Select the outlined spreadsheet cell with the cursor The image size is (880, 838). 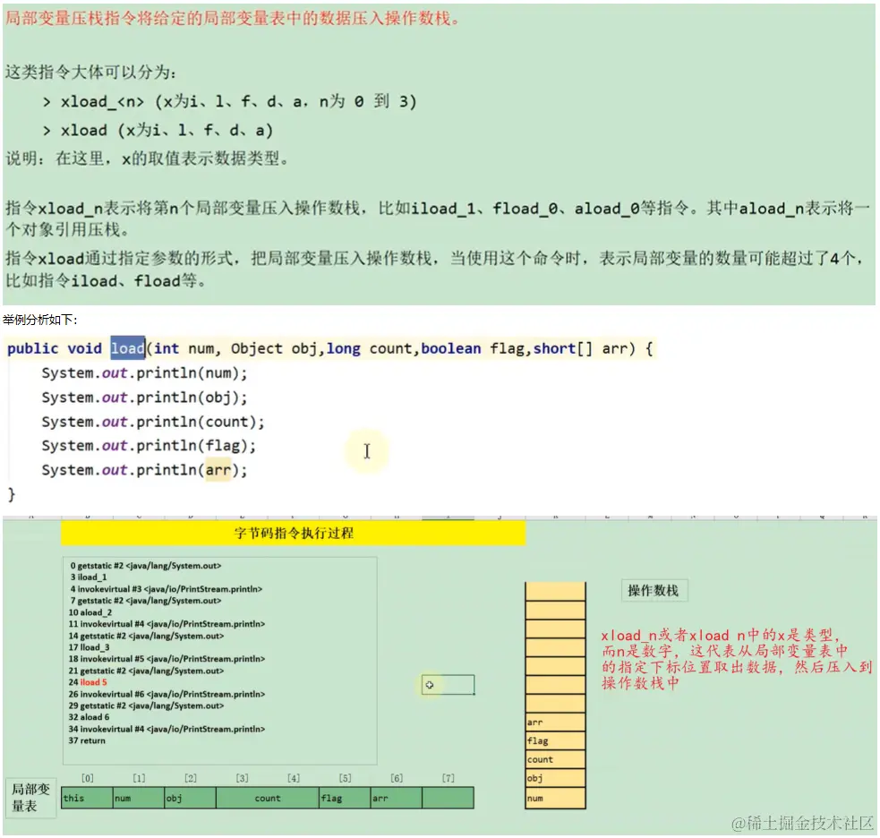tap(448, 685)
